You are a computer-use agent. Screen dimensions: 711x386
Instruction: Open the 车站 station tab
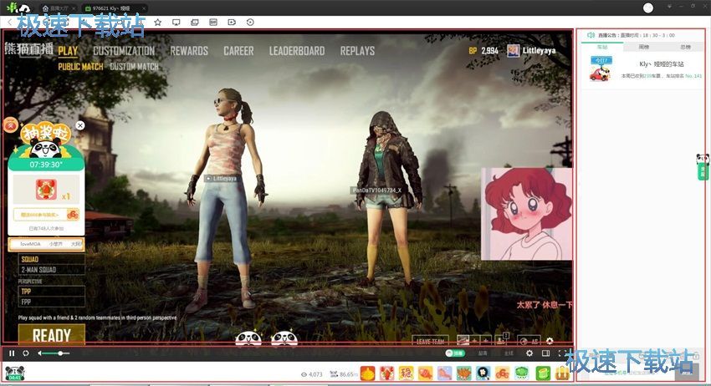(601, 47)
